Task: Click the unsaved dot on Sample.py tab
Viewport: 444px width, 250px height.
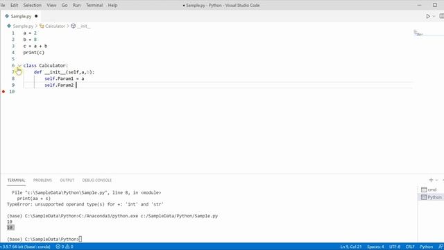Action: [36, 17]
